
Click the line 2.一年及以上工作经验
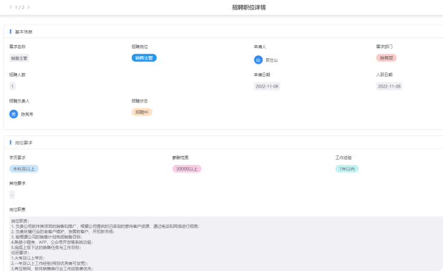[50, 263]
